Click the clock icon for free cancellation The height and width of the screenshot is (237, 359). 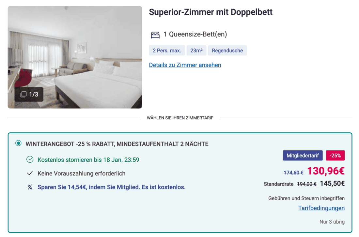pos(30,160)
